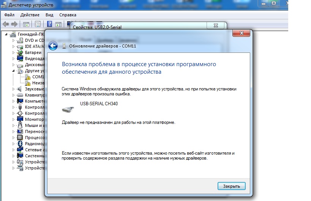Select the Видеоадаптеры display adapter icon
Image resolution: width=311 pixels, height=201 pixels.
(20, 59)
